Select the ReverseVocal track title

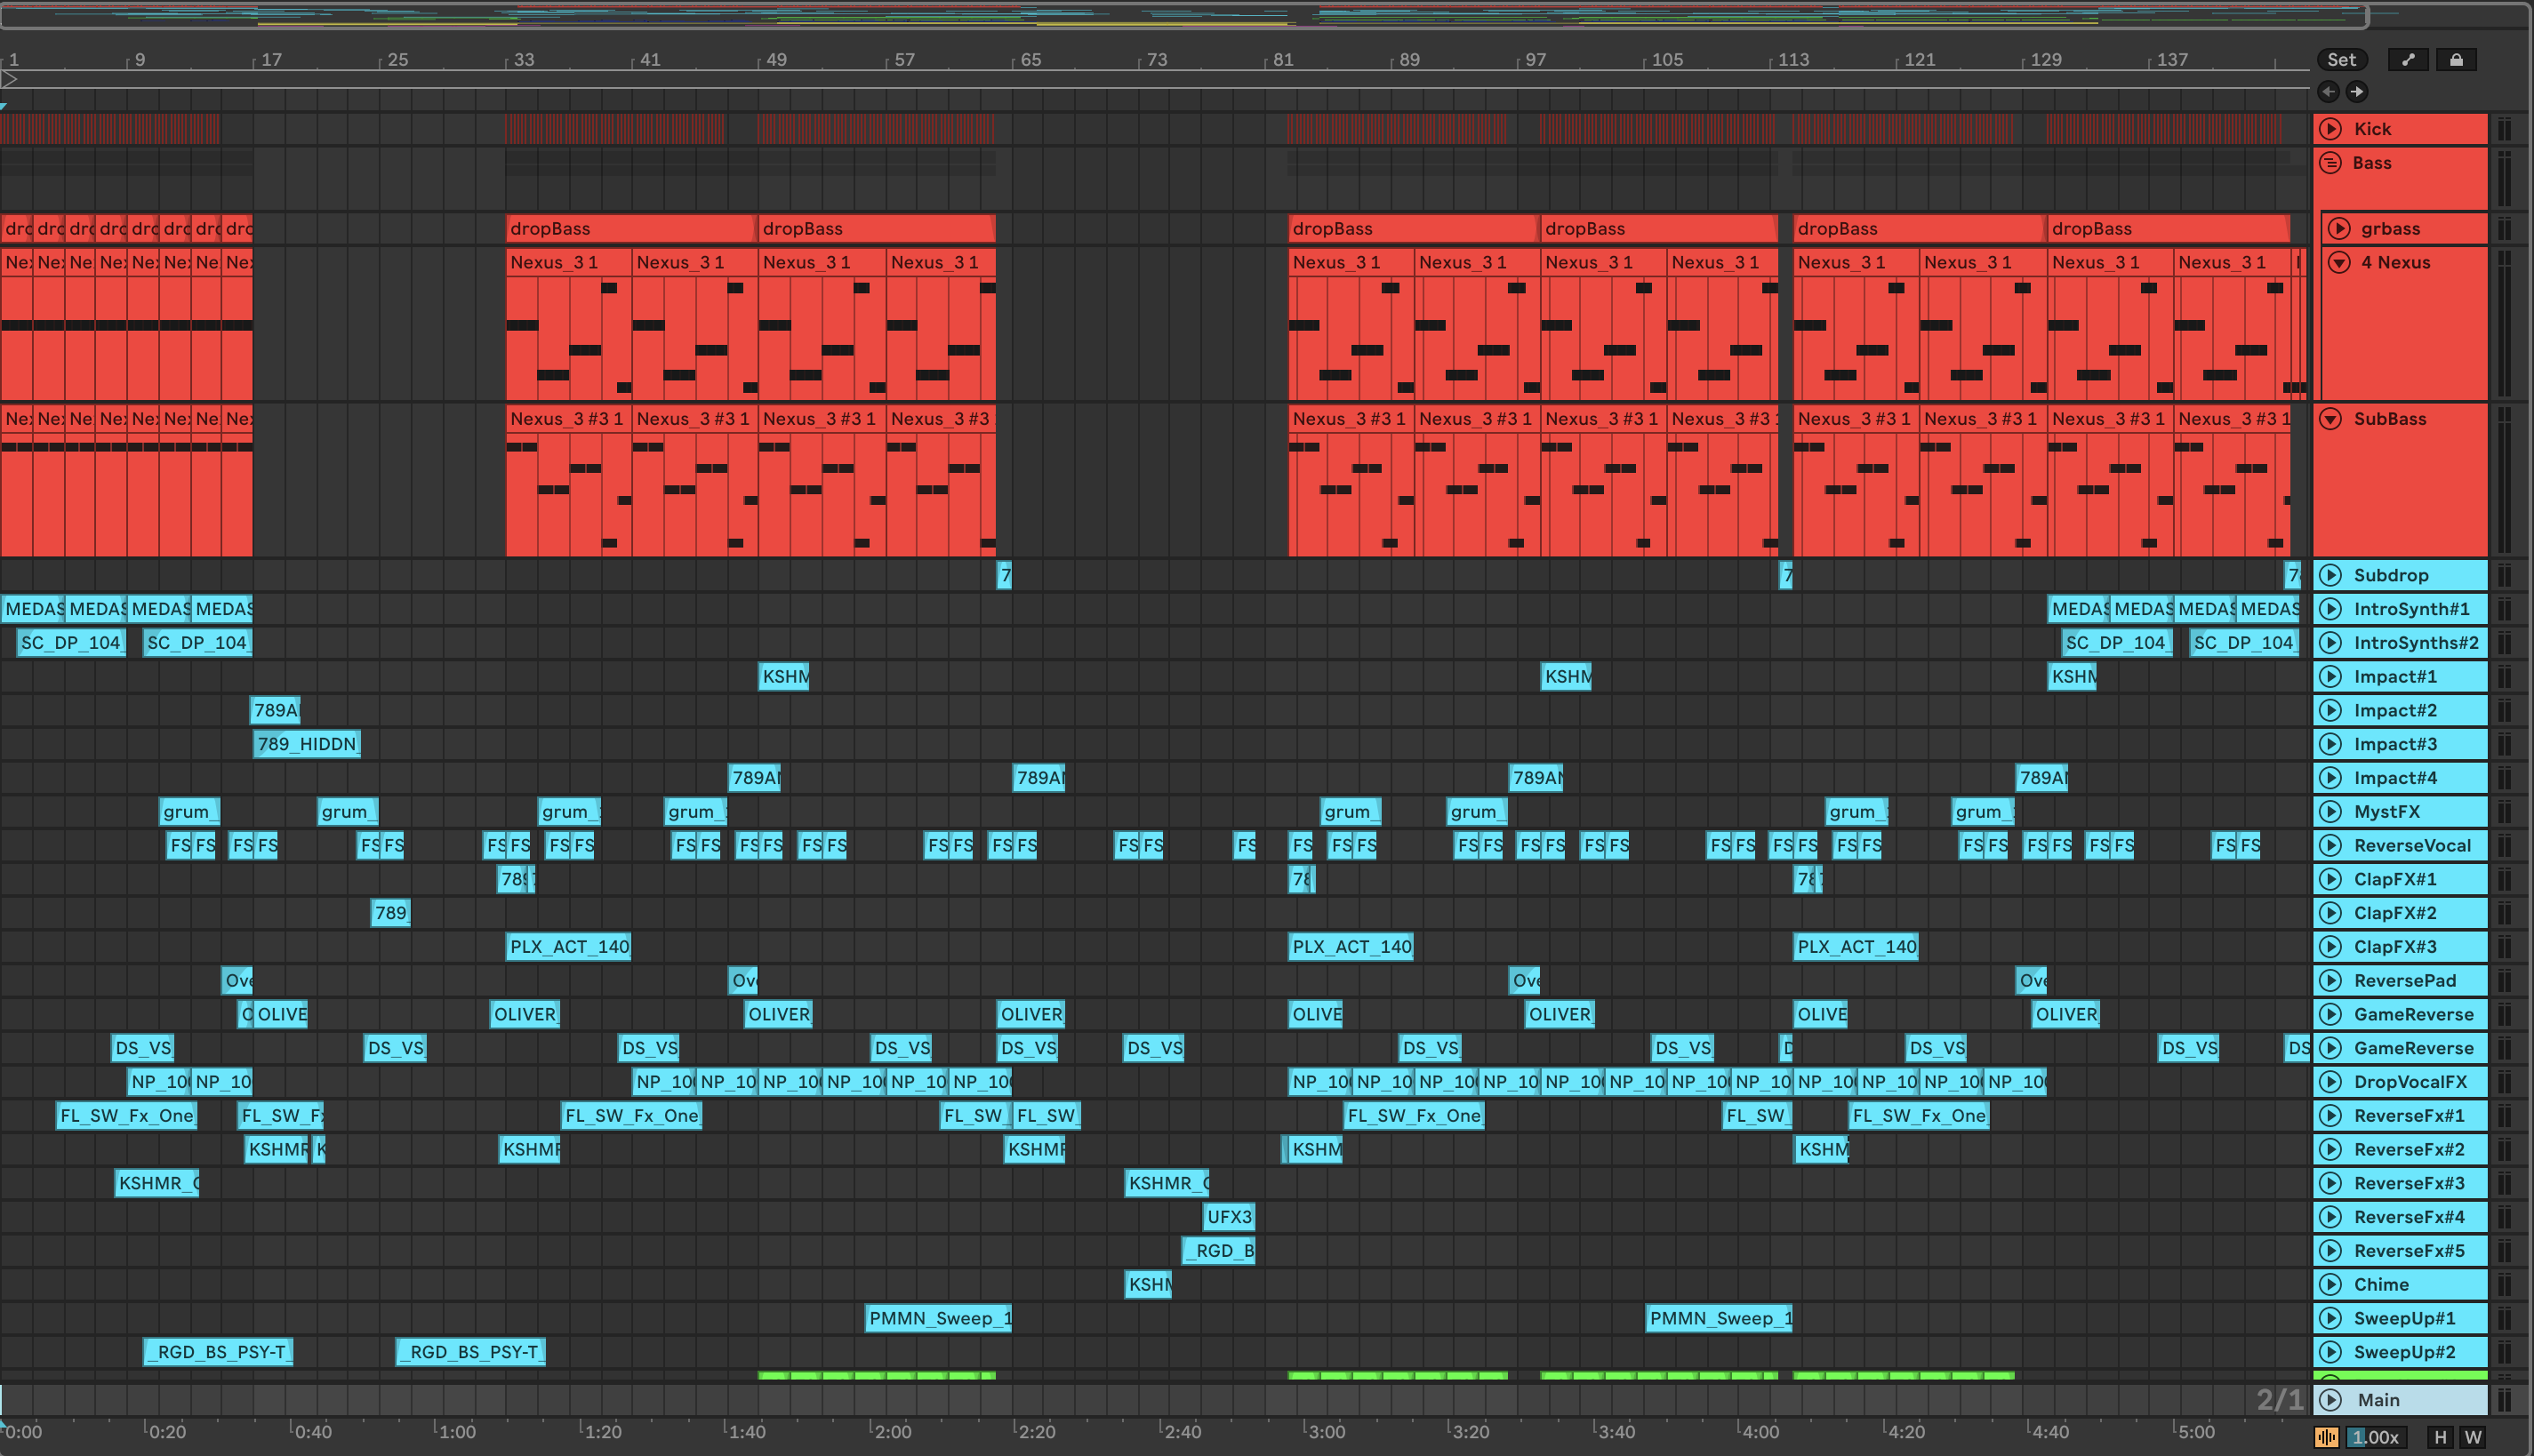[x=2412, y=846]
